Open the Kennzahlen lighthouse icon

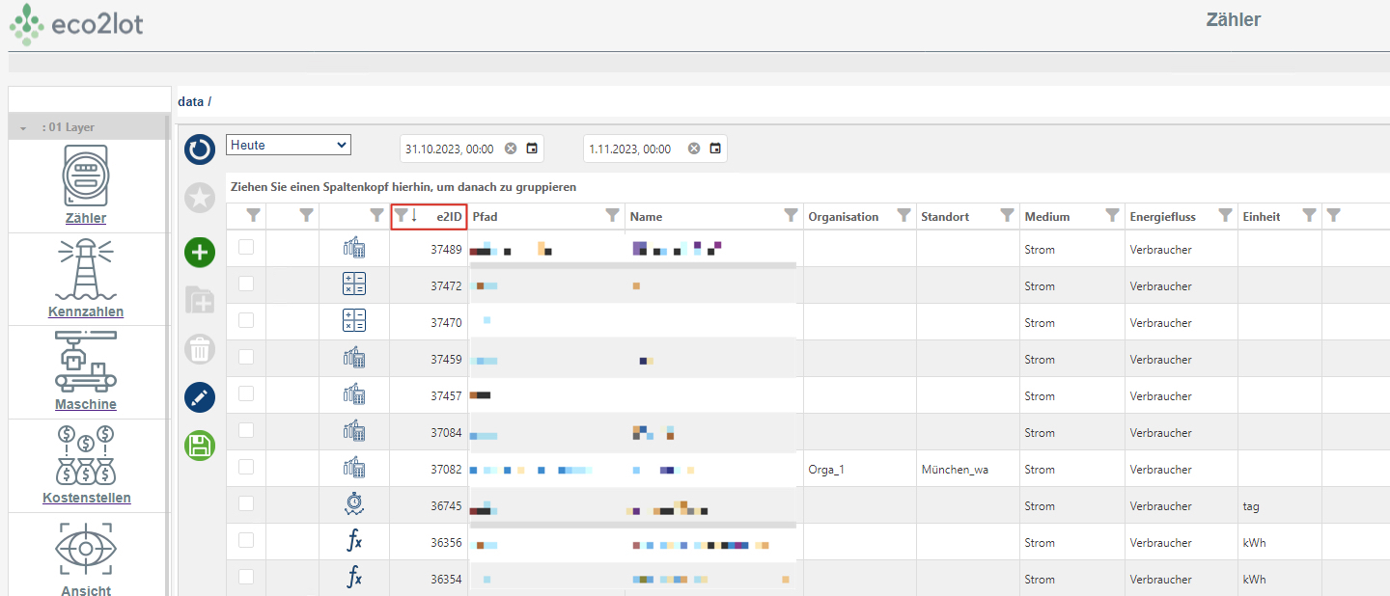86,272
